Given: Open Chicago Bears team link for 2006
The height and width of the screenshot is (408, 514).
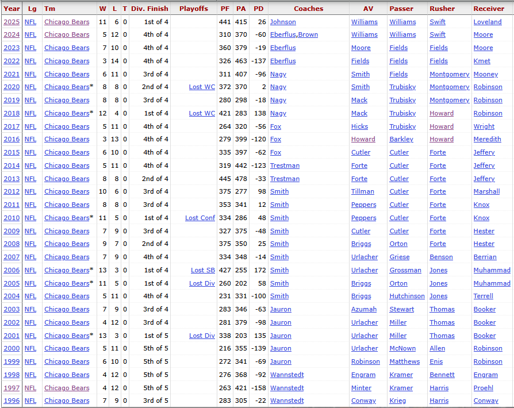Looking at the screenshot, I should pos(67,270).
